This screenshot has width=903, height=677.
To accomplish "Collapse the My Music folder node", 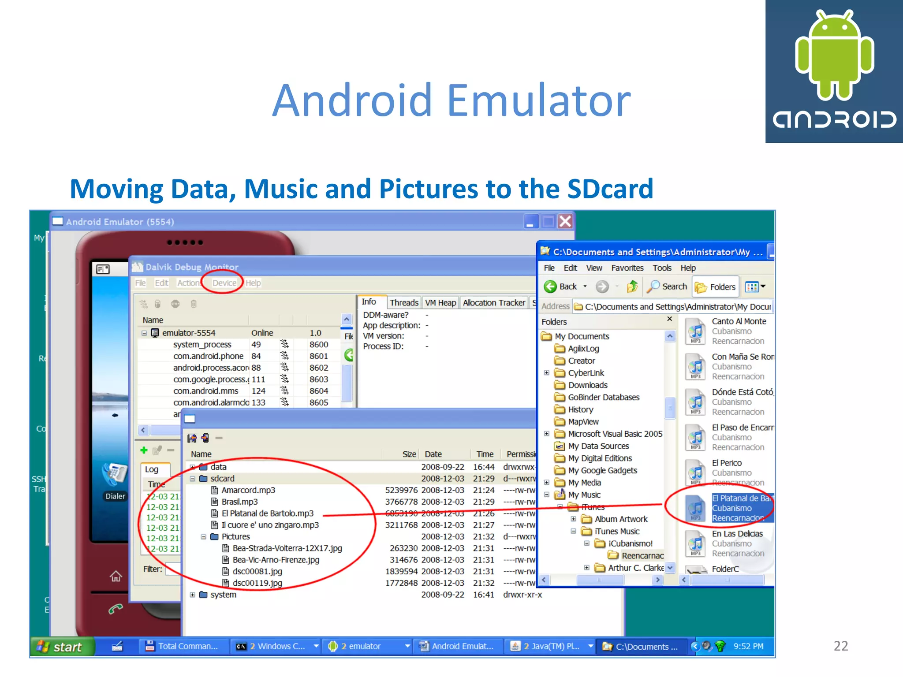I will coord(547,495).
